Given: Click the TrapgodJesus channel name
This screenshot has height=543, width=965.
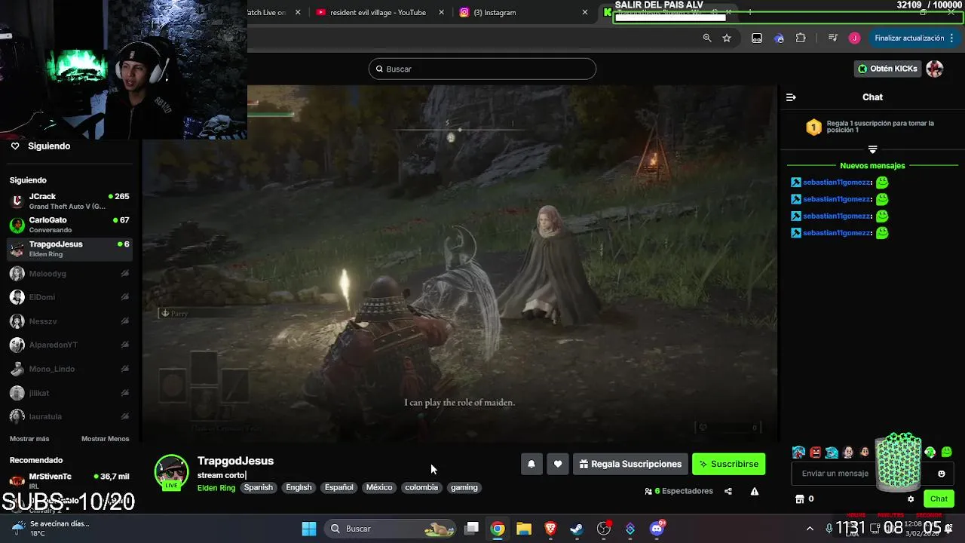Looking at the screenshot, I should [235, 461].
